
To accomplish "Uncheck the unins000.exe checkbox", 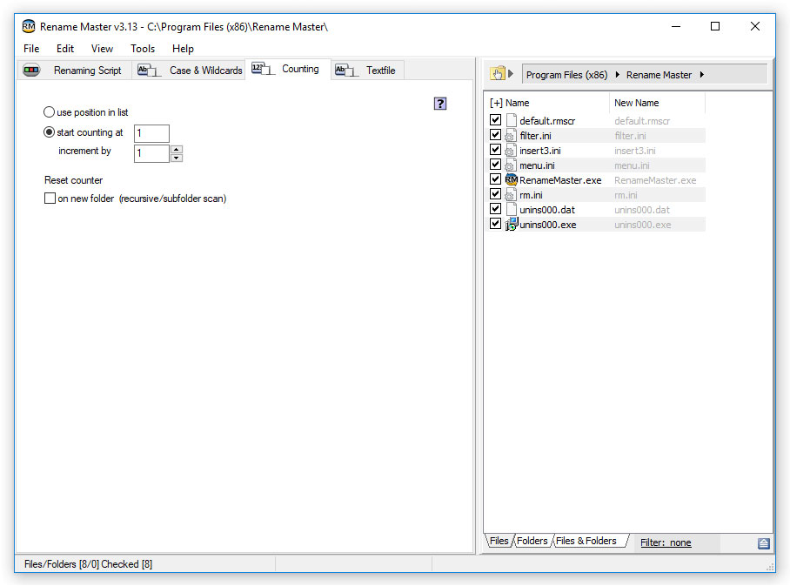I will (495, 224).
